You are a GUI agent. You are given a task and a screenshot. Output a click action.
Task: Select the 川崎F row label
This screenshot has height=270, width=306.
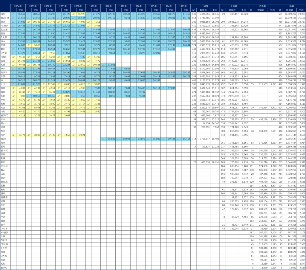coord(5,57)
